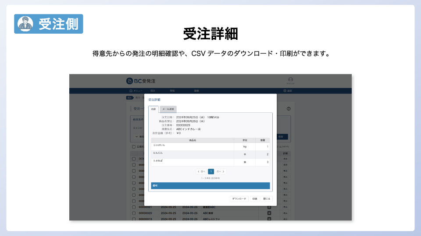
Task: Click the ダウンロード button
Action: pos(239,199)
